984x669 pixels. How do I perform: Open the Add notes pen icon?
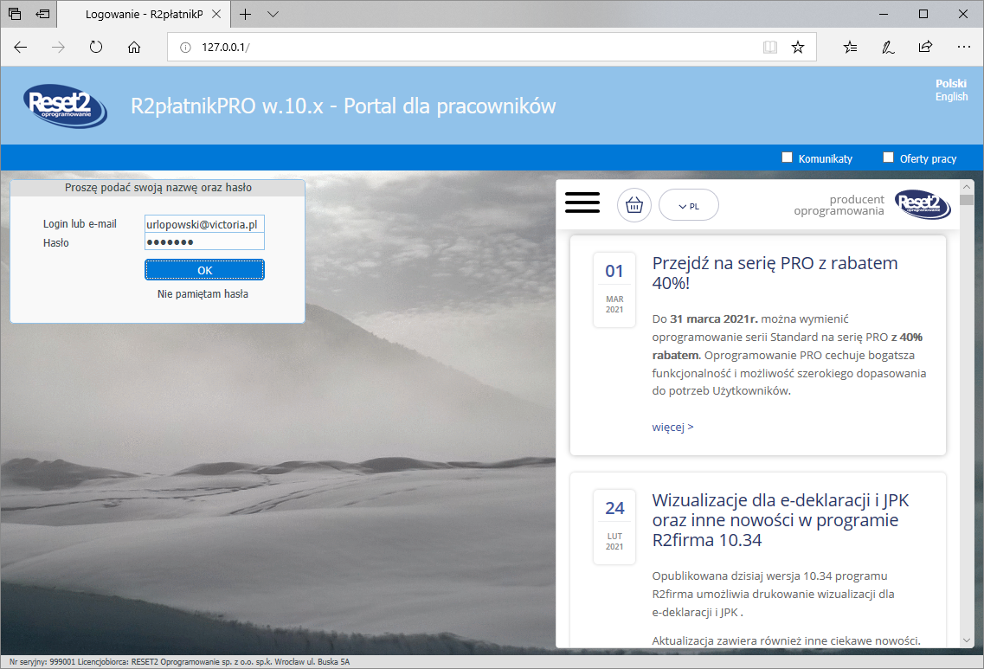[x=888, y=47]
